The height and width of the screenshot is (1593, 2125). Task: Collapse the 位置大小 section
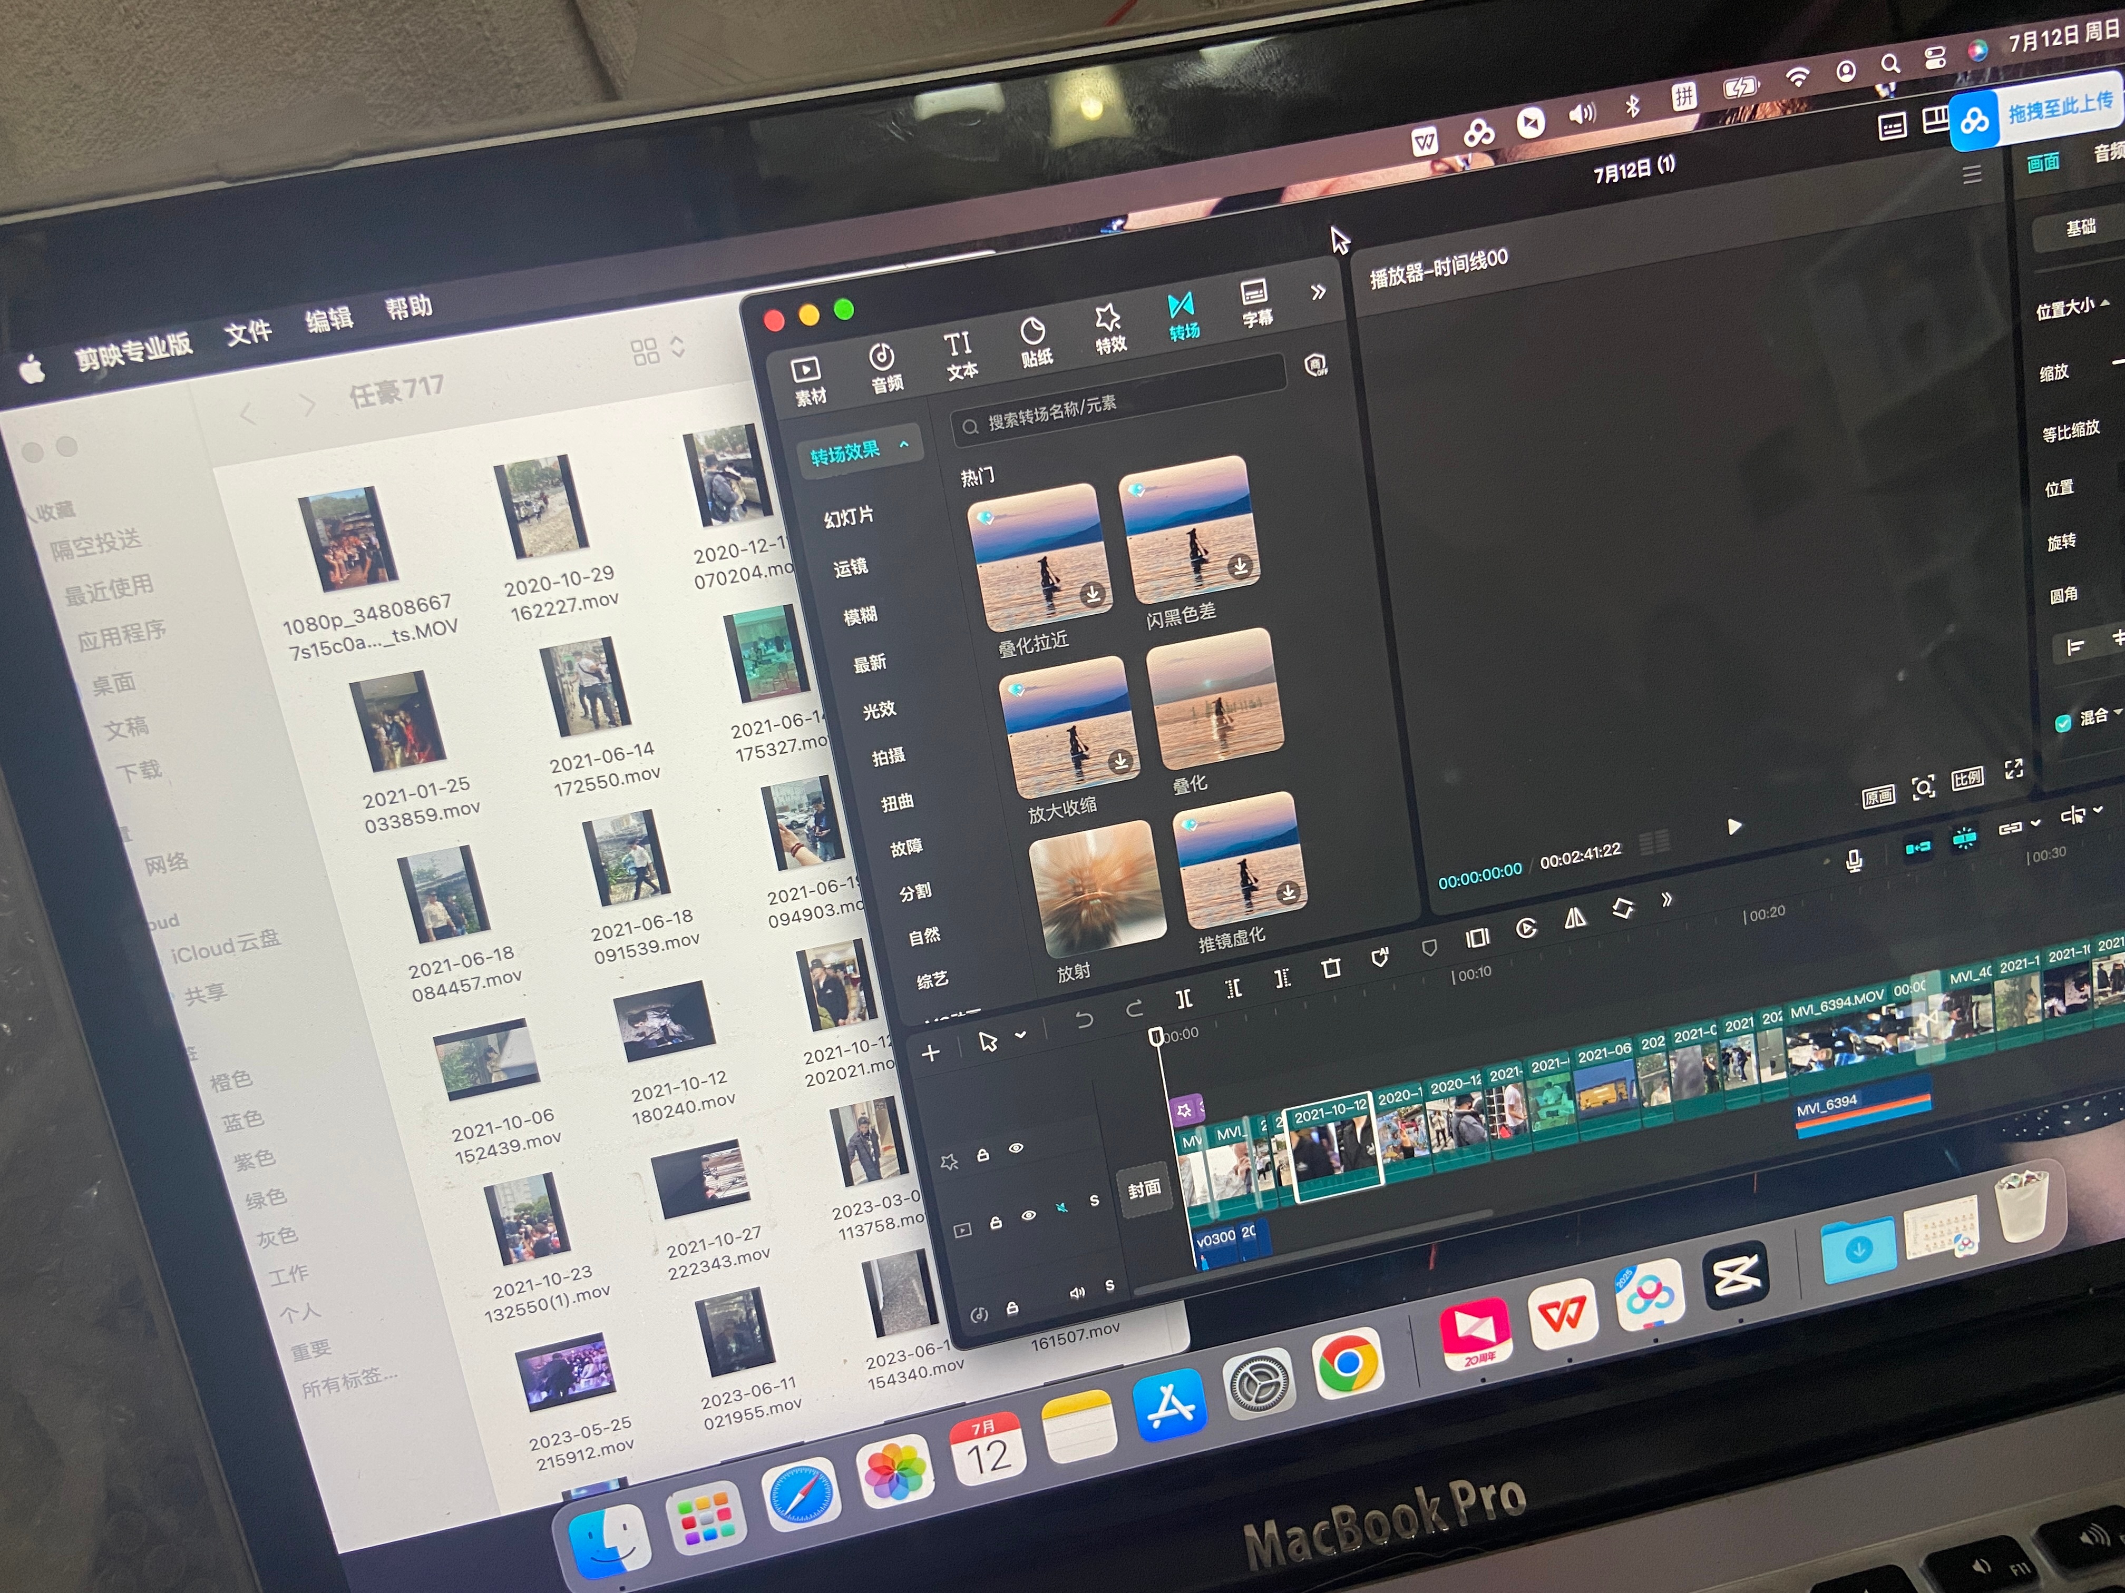point(2105,302)
